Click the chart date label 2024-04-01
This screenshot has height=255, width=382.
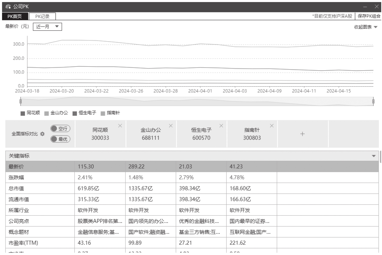pyautogui.click(x=200, y=91)
